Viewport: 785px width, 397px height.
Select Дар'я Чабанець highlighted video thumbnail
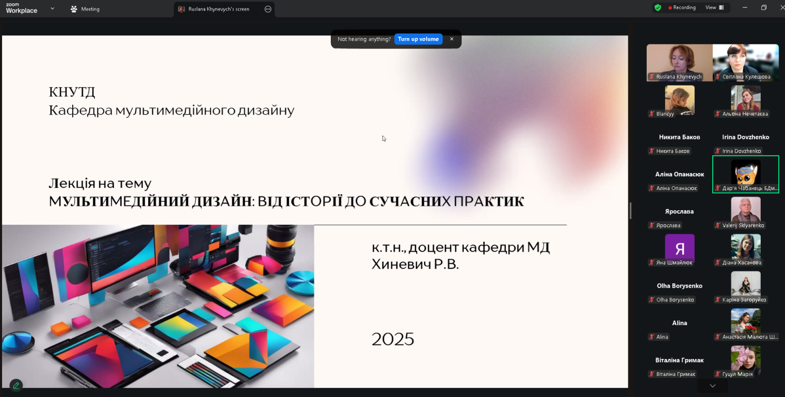[x=745, y=173]
